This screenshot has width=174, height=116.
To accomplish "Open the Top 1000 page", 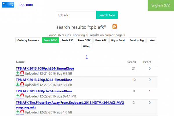I will click(26, 5).
